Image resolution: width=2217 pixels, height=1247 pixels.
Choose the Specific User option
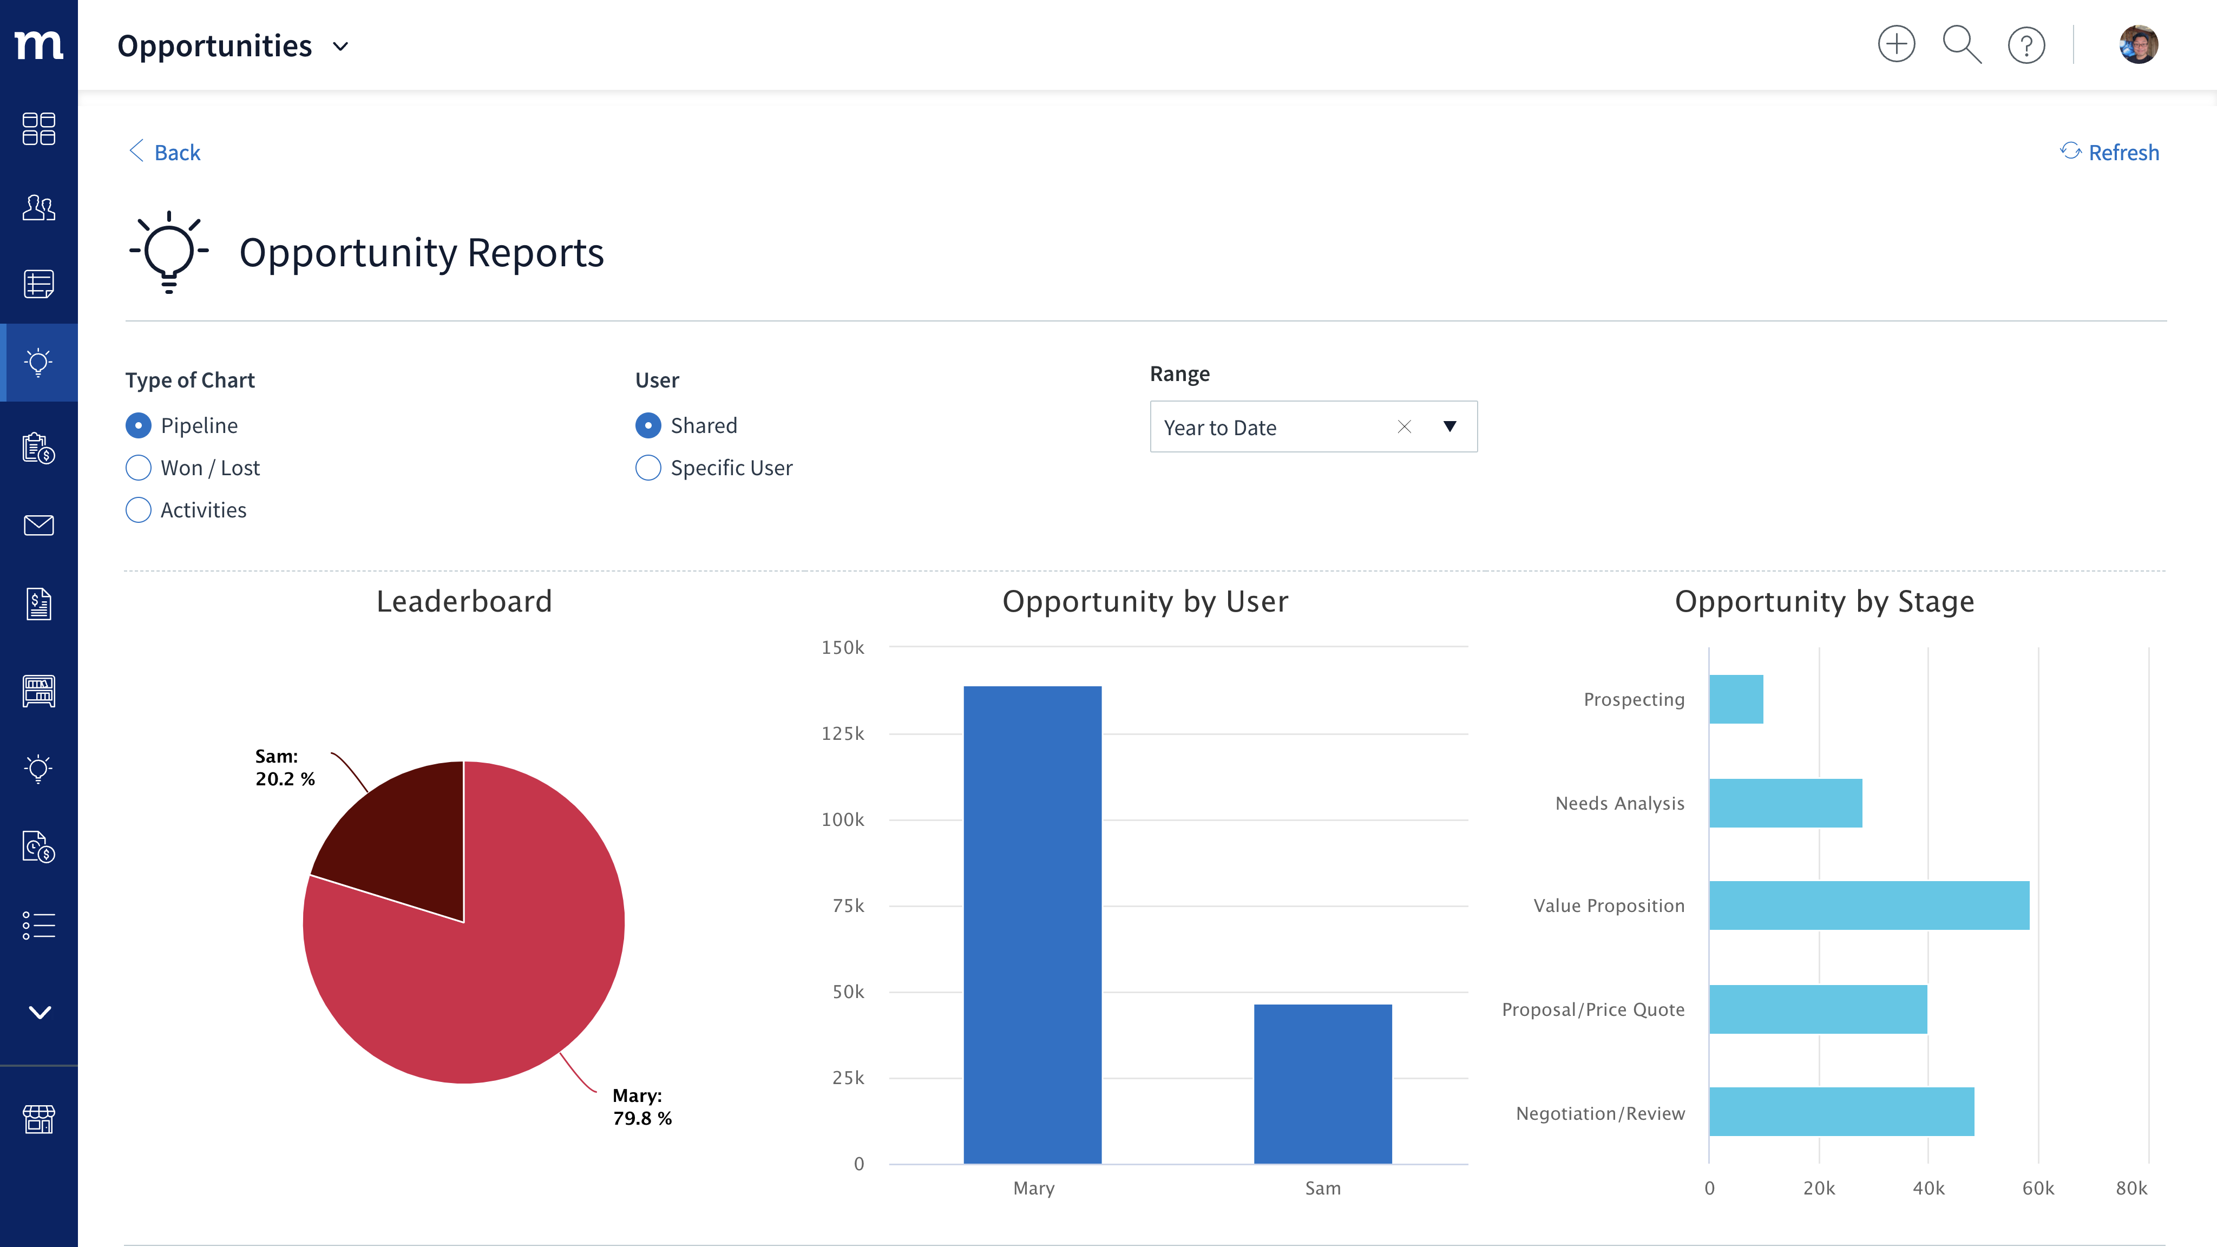[x=648, y=467]
